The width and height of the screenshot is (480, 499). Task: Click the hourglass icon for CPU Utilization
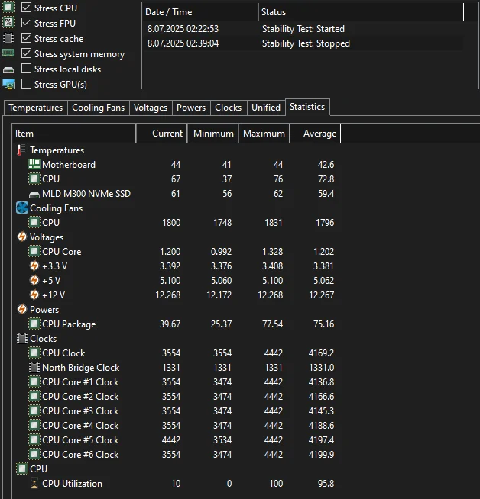coord(34,484)
